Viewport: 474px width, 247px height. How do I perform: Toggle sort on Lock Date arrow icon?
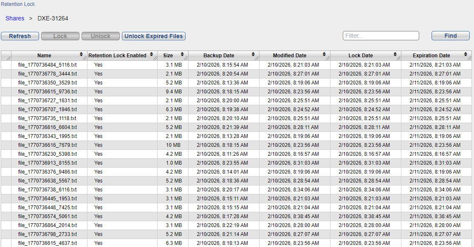395,55
